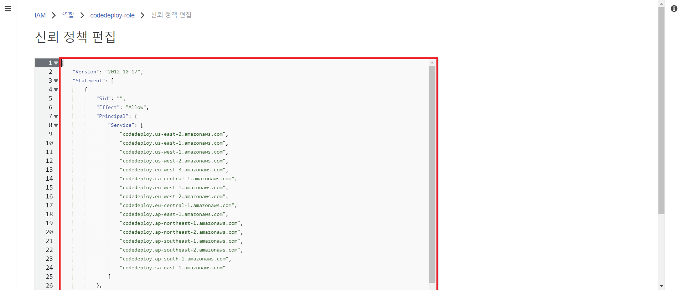Click line number 15 in the gutter
Image resolution: width=683 pixels, height=290 pixels.
[x=49, y=188]
